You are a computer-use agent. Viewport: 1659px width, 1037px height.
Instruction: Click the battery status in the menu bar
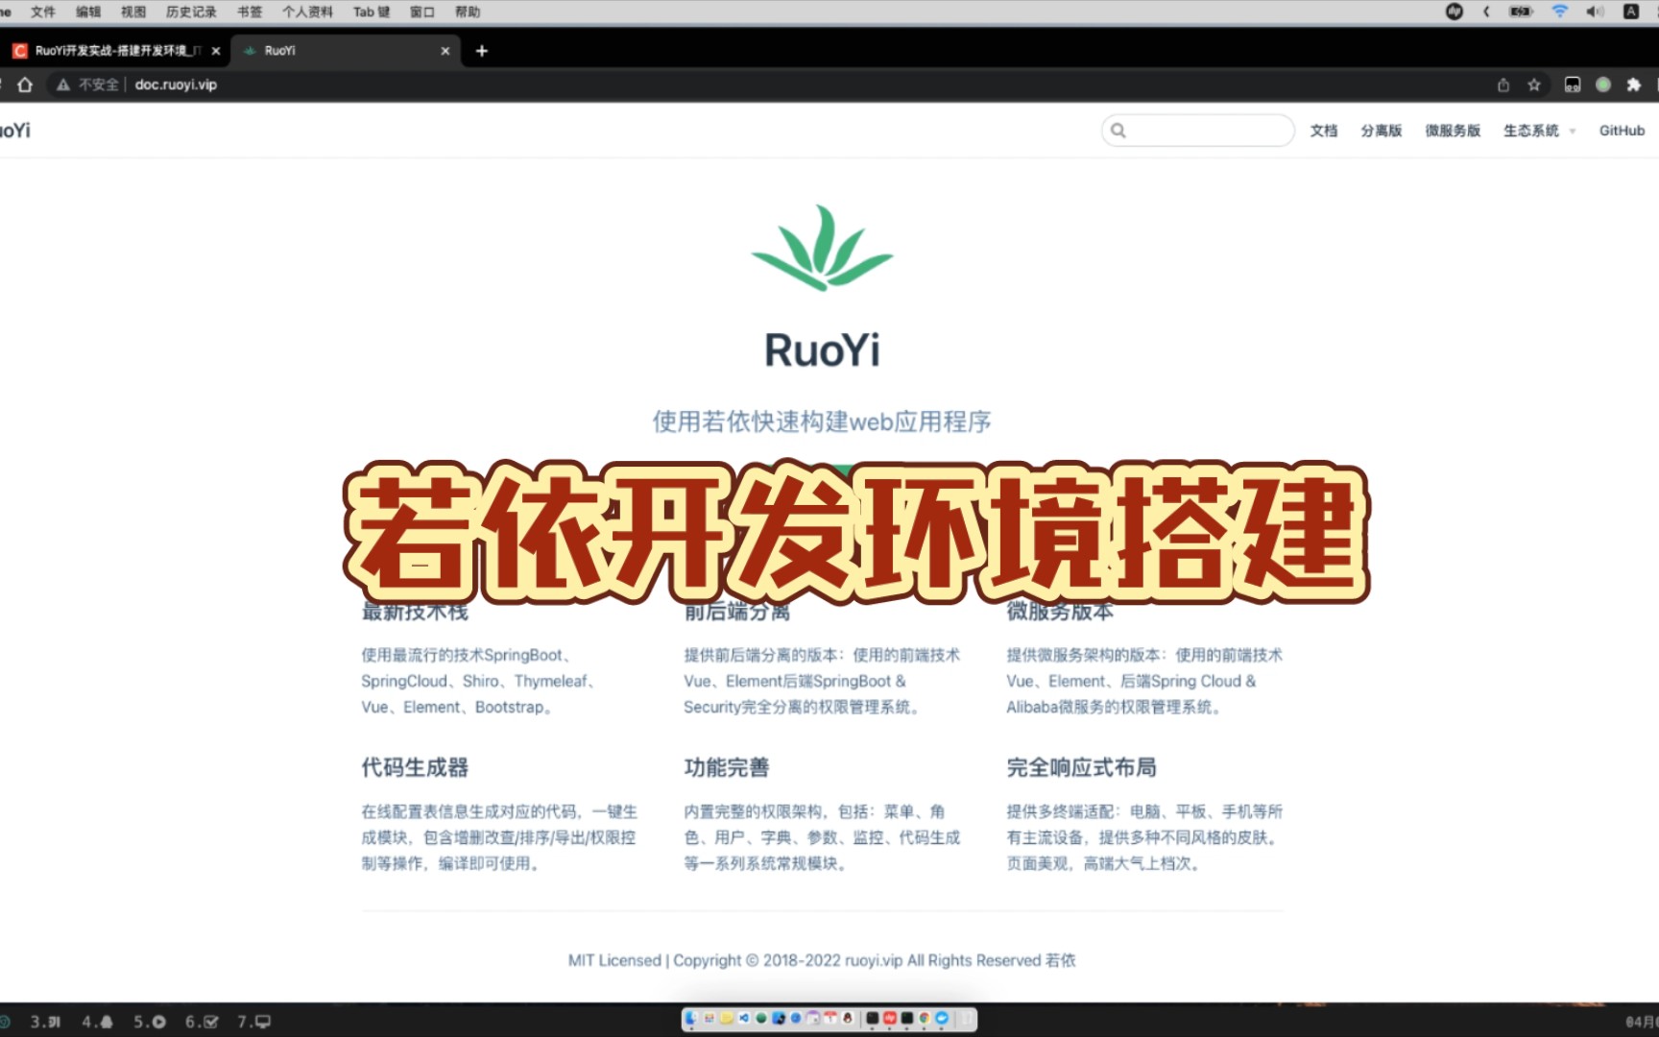[1520, 12]
